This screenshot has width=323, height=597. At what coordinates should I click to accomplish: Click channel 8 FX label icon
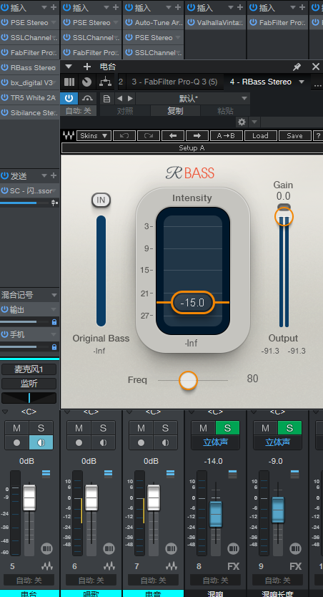[x=234, y=566]
